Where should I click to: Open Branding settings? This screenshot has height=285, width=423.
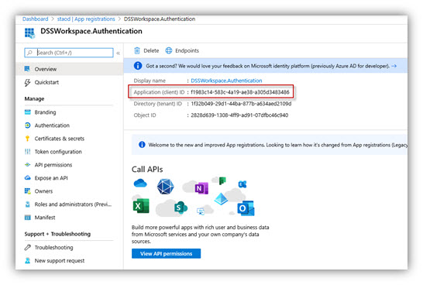45,112
